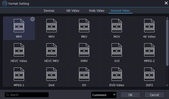The image size is (169, 99).
Task: Select the General Video tab
Action: 120,11
